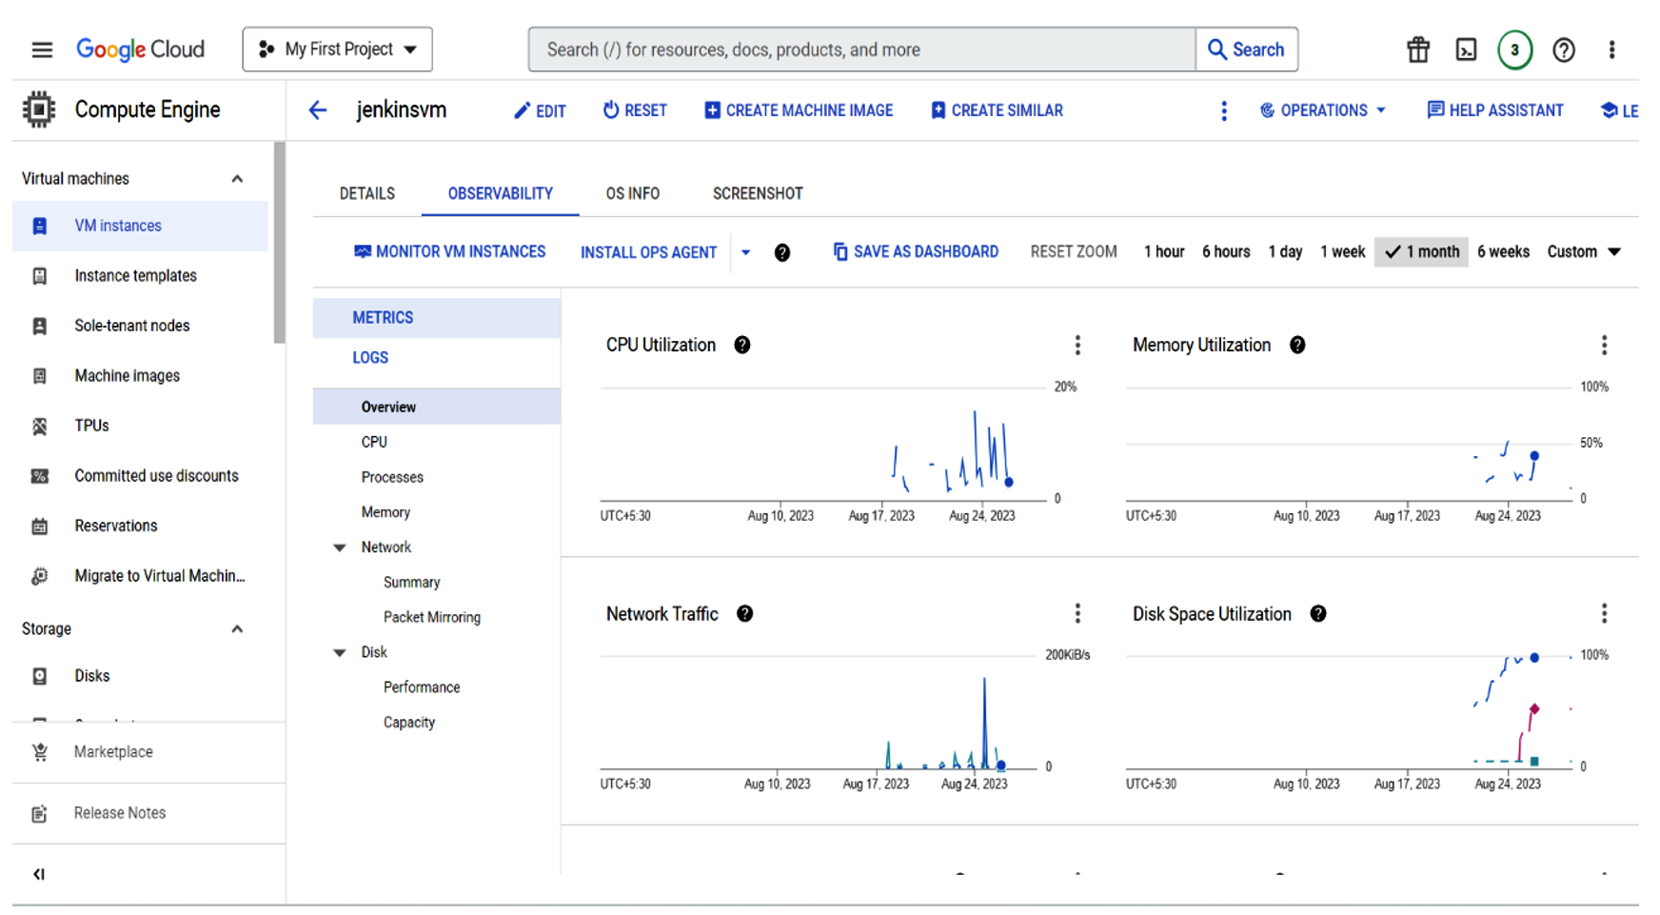
Task: Click the TPUs sidebar icon
Action: pos(39,426)
